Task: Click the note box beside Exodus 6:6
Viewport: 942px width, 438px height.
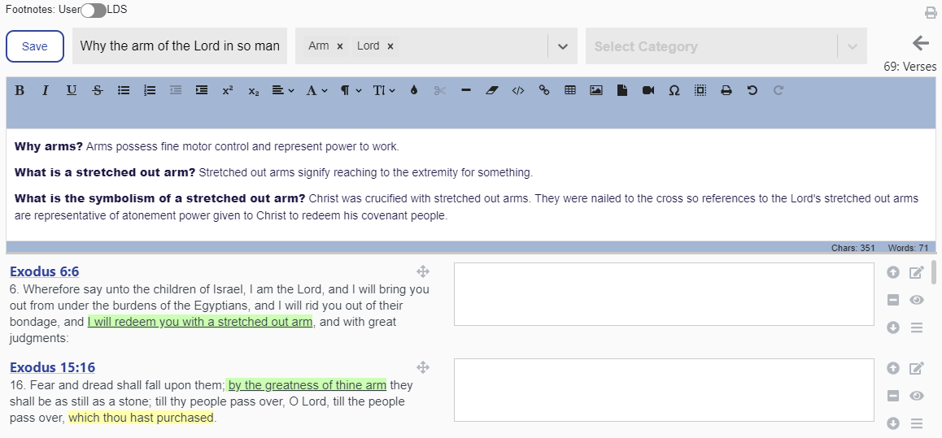Action: 664,294
